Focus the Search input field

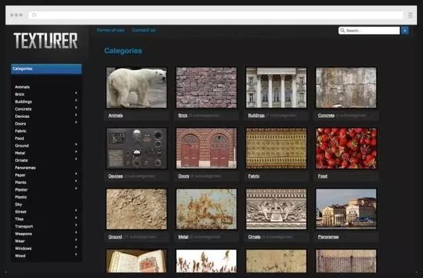click(369, 30)
